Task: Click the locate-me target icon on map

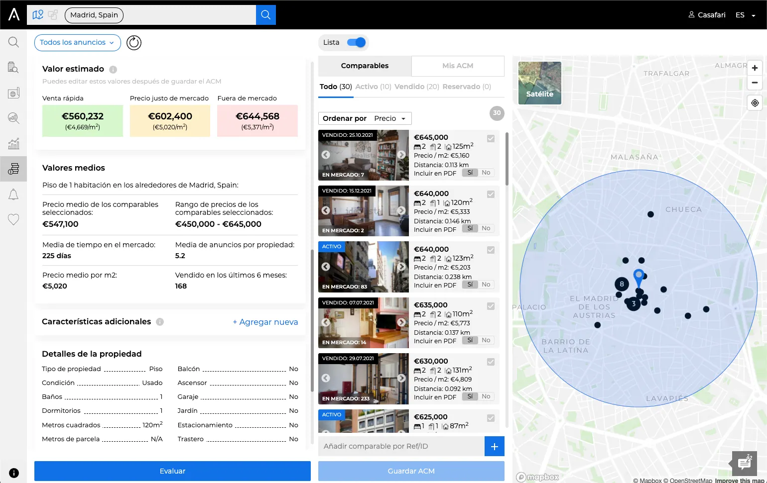Action: point(755,103)
